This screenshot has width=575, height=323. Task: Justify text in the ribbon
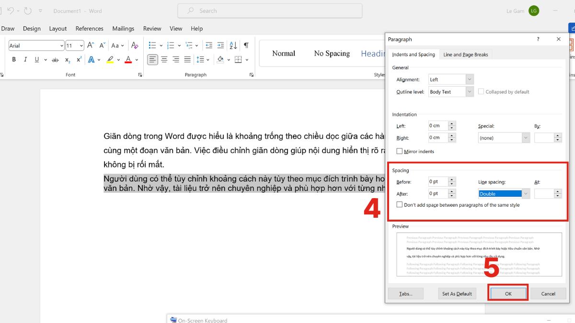click(187, 60)
